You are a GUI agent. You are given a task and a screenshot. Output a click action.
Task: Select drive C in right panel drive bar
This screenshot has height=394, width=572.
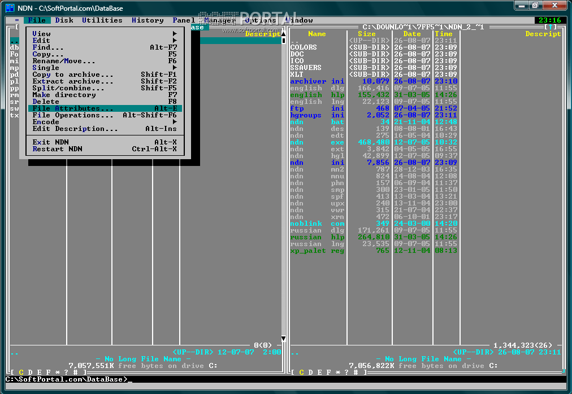pyautogui.click(x=301, y=372)
